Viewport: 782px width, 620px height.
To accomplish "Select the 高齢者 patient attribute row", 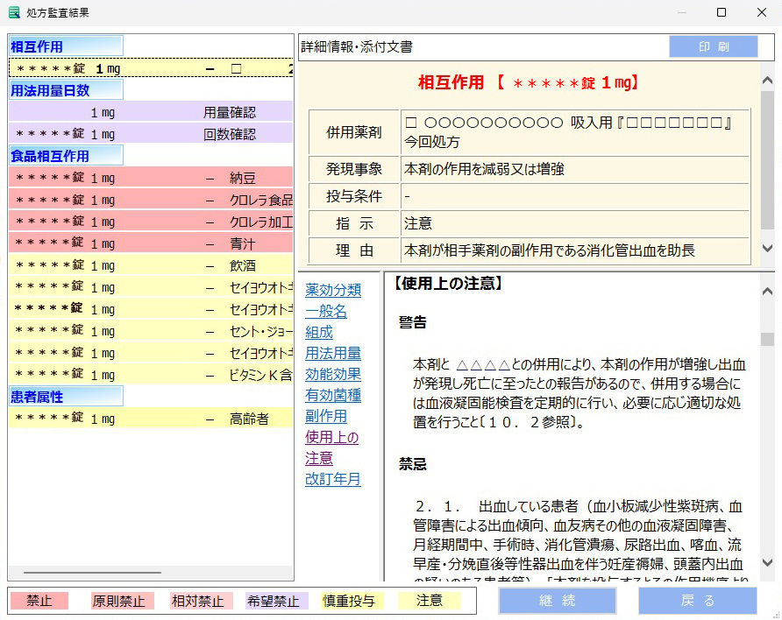I will (151, 419).
